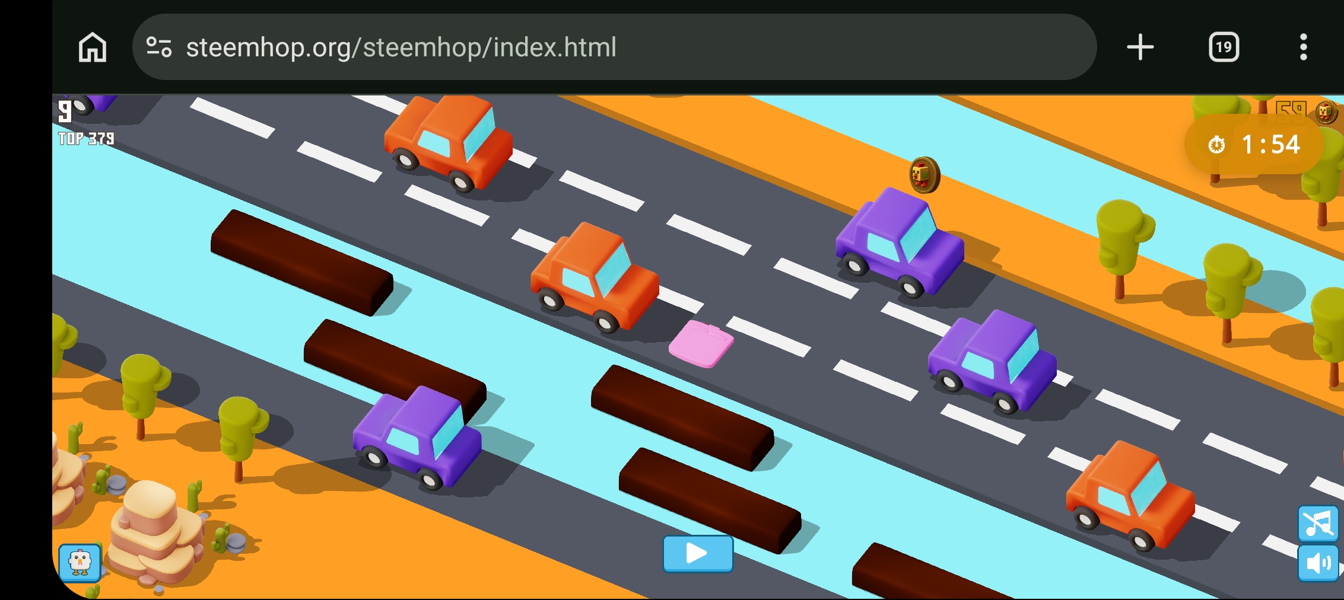Open site settings icon in address bar

click(159, 47)
